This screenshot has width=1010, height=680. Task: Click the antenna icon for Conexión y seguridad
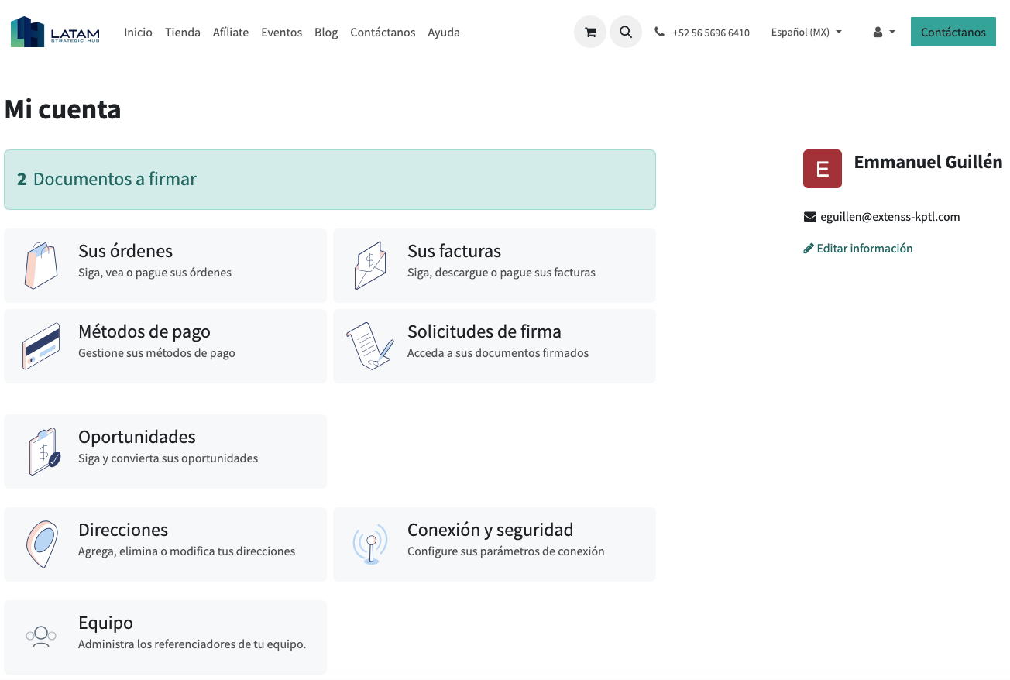(x=370, y=544)
